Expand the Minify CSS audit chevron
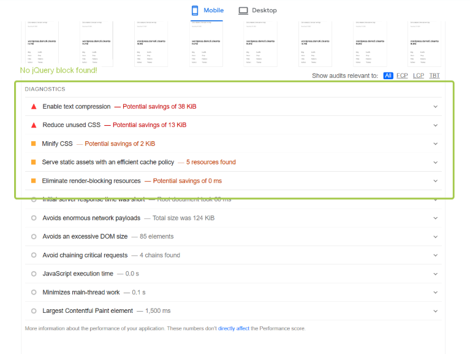The width and height of the screenshot is (470, 354). pos(436,144)
